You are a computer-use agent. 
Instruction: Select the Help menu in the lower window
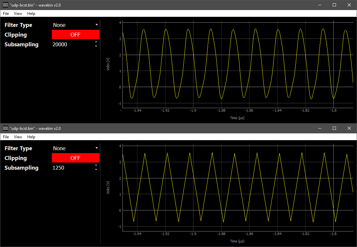coord(31,137)
